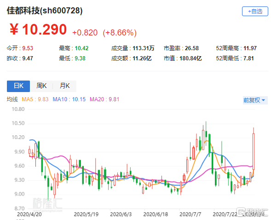The height and width of the screenshot is (220, 271).
Task: Click the 10.50 price axis label
Action: click(x=18, y=123)
